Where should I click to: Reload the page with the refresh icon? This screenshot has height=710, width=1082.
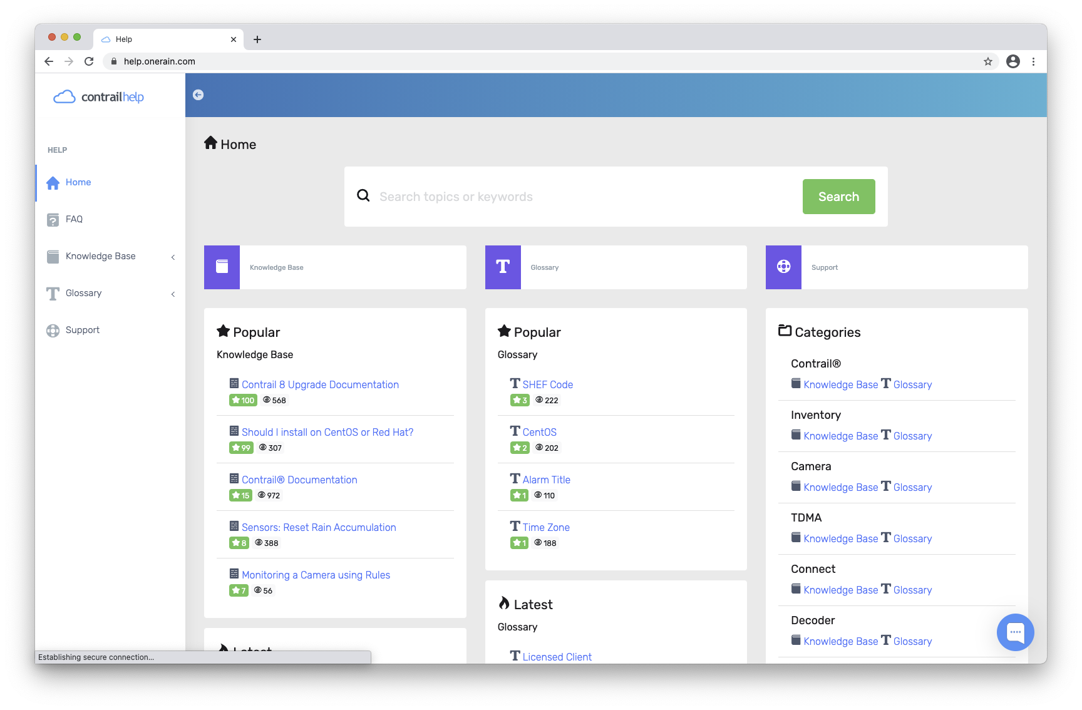coord(89,61)
